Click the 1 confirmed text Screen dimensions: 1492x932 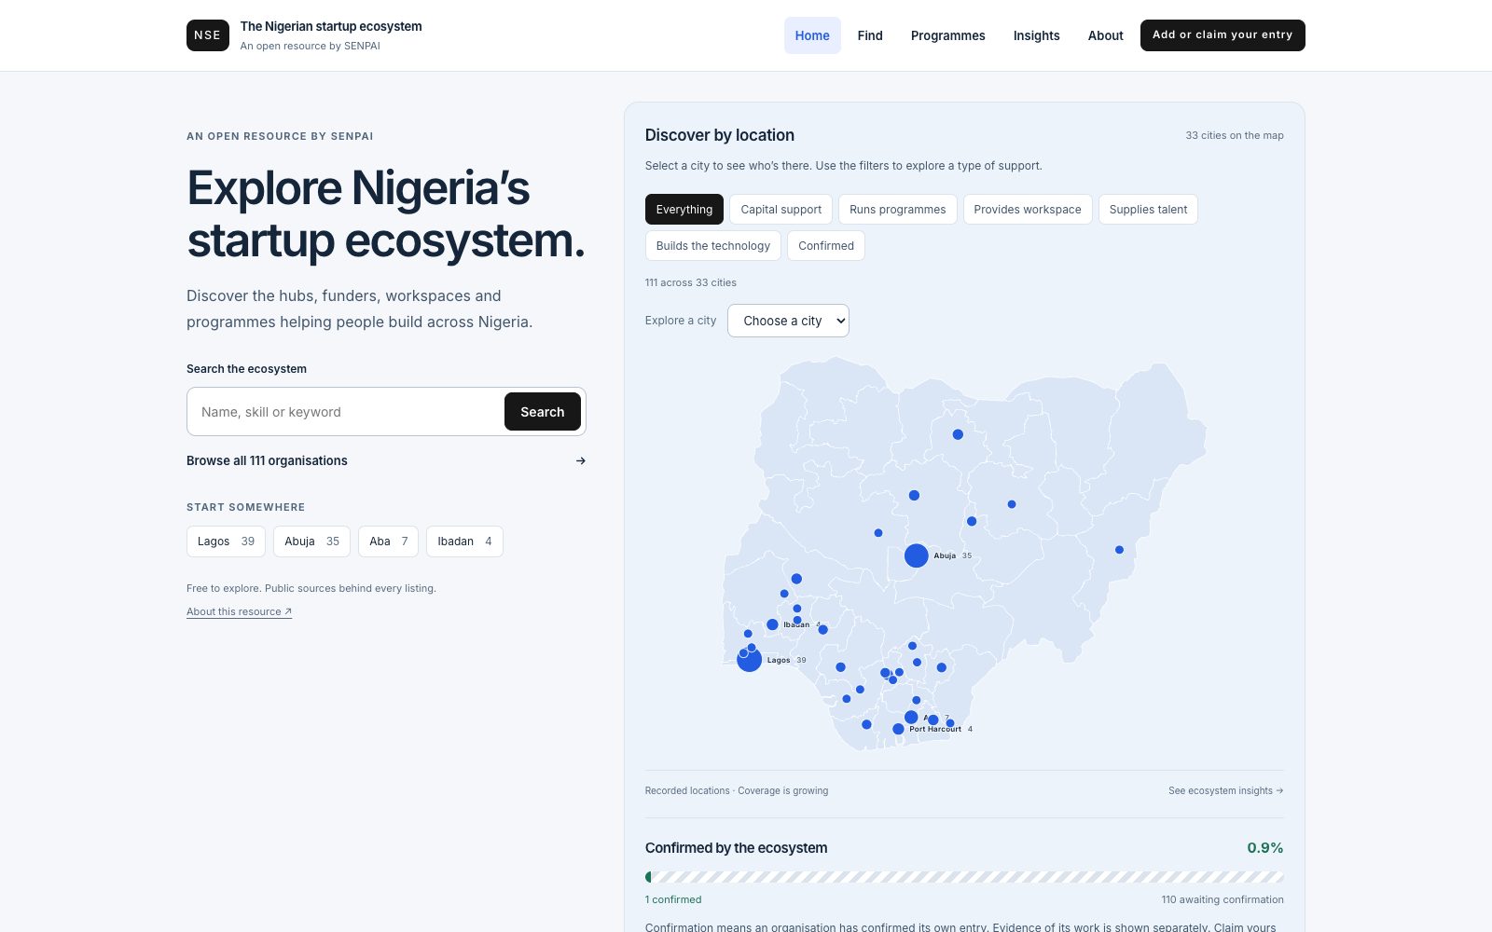[x=673, y=899]
